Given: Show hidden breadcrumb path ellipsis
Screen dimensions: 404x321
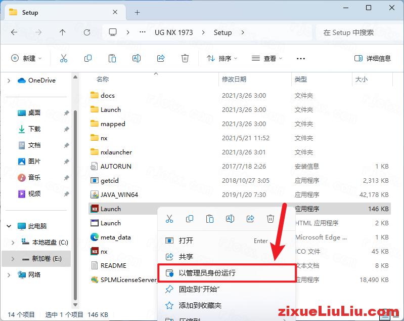Looking at the screenshot, I should coord(143,32).
